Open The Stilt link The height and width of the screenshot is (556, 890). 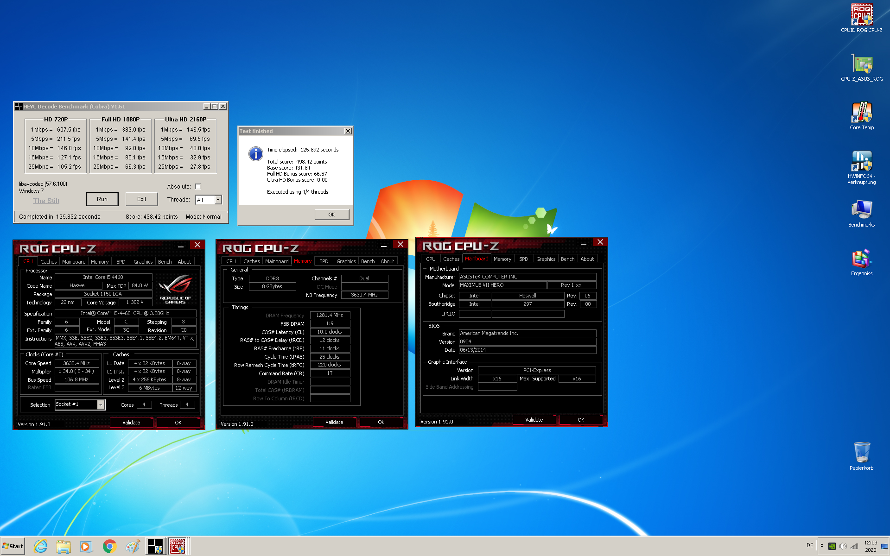pyautogui.click(x=46, y=201)
